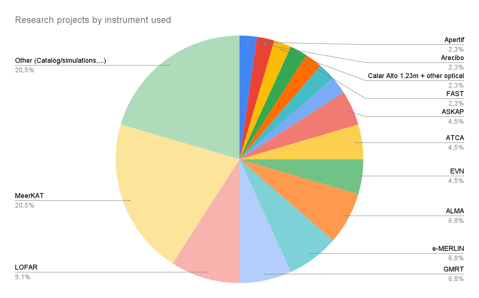This screenshot has width=479, height=298.
Task: Select the 'e-MERLIN' label
Action: point(448,249)
